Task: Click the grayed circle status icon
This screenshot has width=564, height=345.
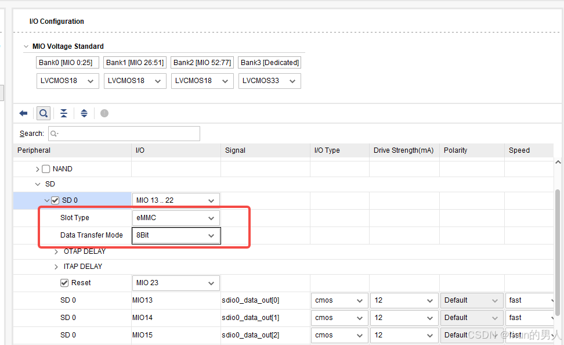Action: point(104,113)
